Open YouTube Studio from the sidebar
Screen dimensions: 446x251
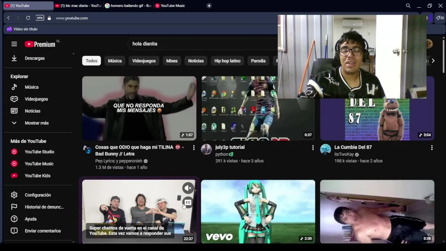click(x=38, y=152)
